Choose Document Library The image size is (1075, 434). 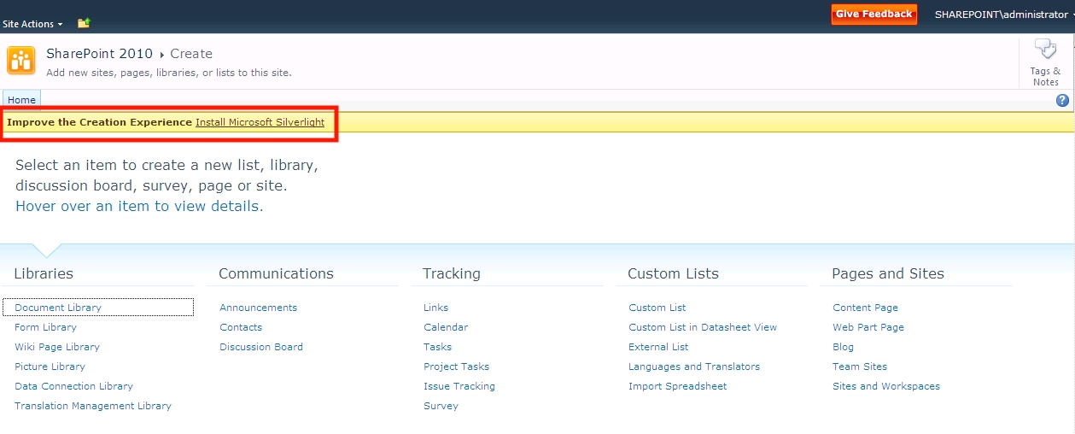(x=58, y=308)
